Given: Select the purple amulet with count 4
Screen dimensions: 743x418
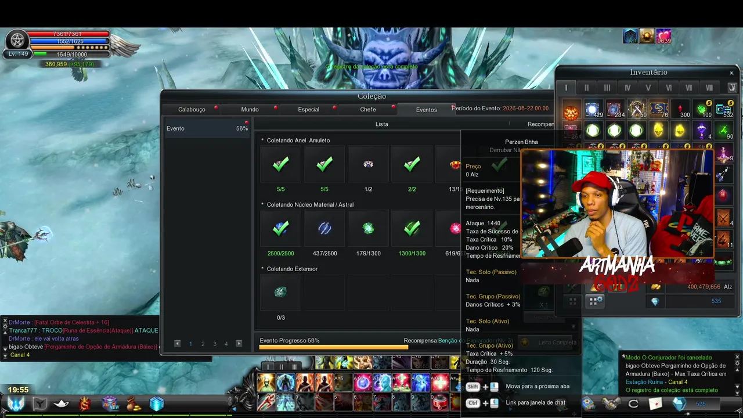Looking at the screenshot, I should [x=702, y=131].
